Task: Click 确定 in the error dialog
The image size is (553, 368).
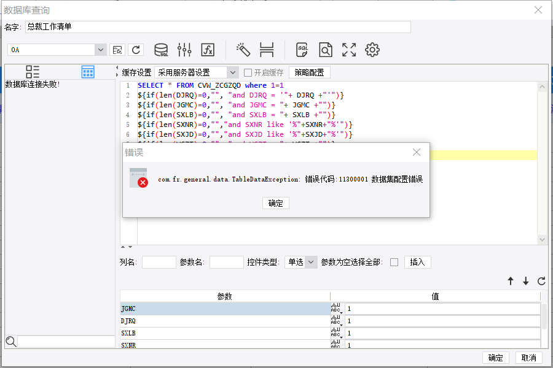Action: point(276,203)
